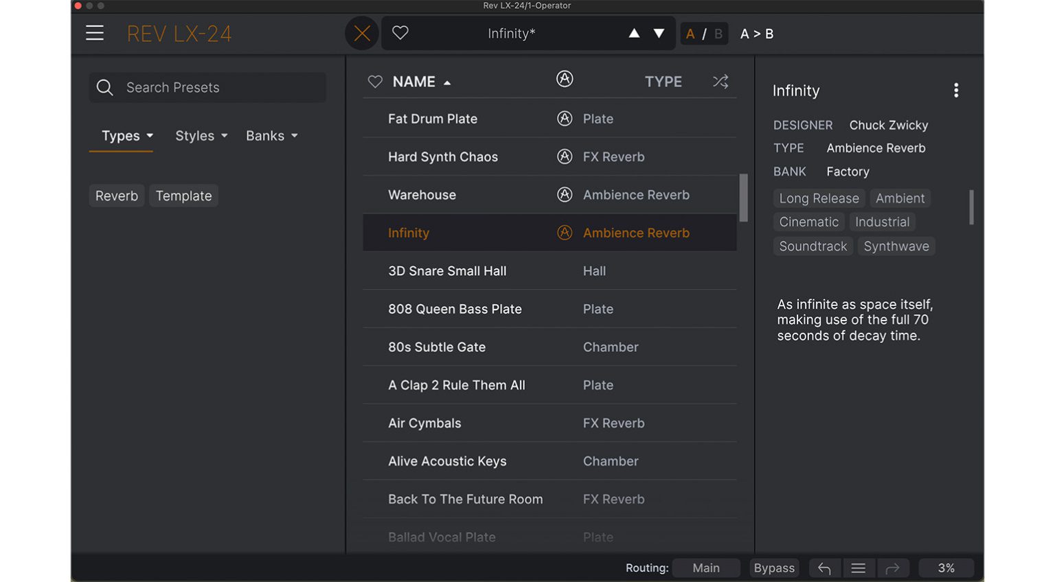The image size is (1055, 582).
Task: Load the next preset with down arrow
Action: coord(659,33)
